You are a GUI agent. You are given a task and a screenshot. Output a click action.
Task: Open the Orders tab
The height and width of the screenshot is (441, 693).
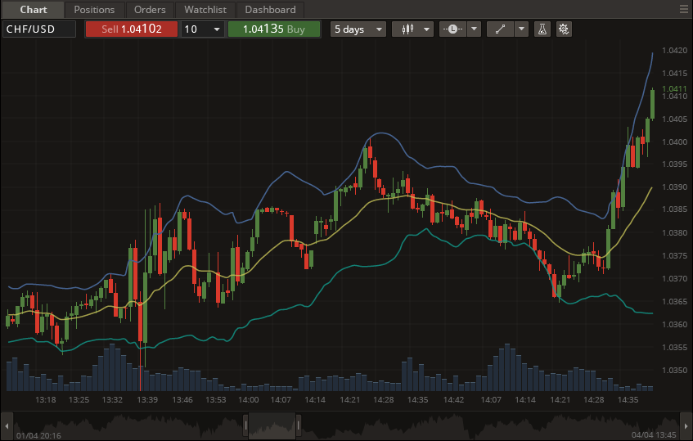click(150, 9)
